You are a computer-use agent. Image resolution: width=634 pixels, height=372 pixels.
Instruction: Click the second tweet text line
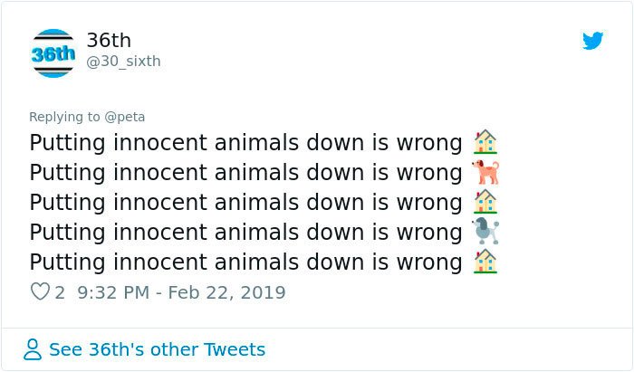[x=245, y=173]
